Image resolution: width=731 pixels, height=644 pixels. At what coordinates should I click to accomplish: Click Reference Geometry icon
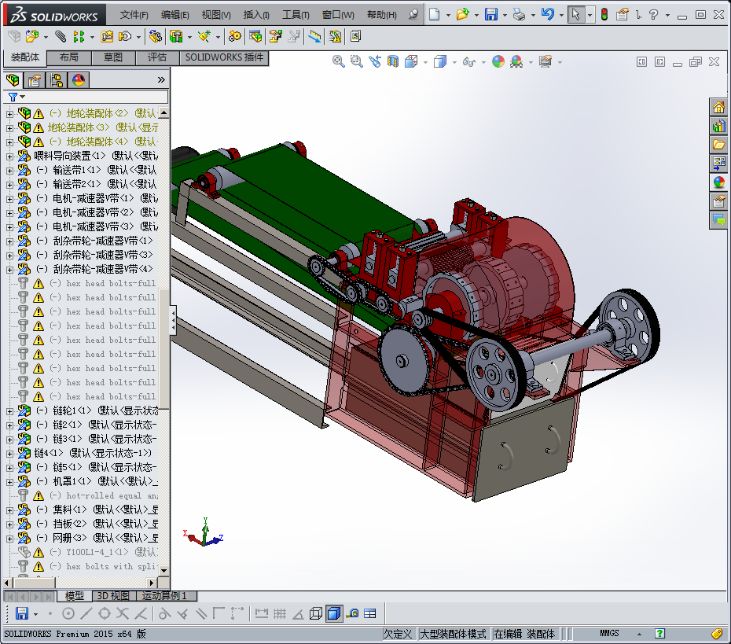tap(204, 36)
